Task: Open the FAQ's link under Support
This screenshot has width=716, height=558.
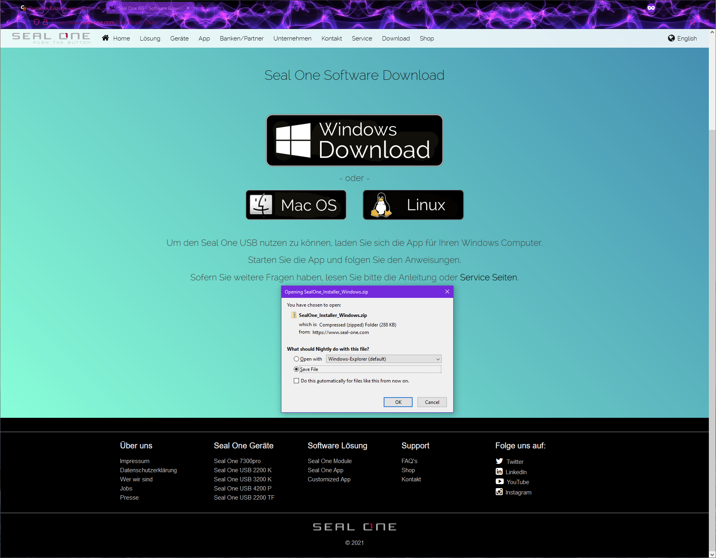Action: coord(409,461)
